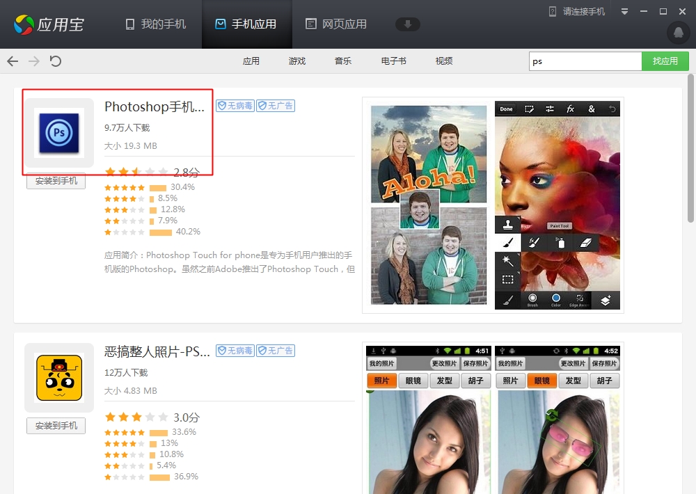The height and width of the screenshot is (494, 696).
Task: Click 无广告 badge next to 恶搞整人照片
Action: coord(276,351)
